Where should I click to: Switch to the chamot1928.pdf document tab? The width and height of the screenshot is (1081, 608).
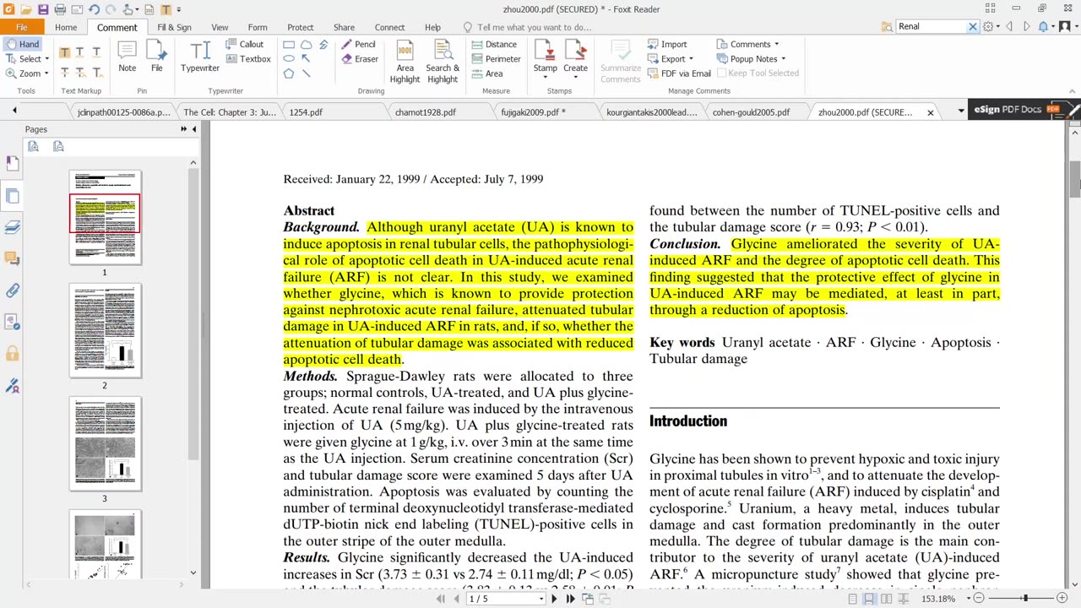pos(426,111)
